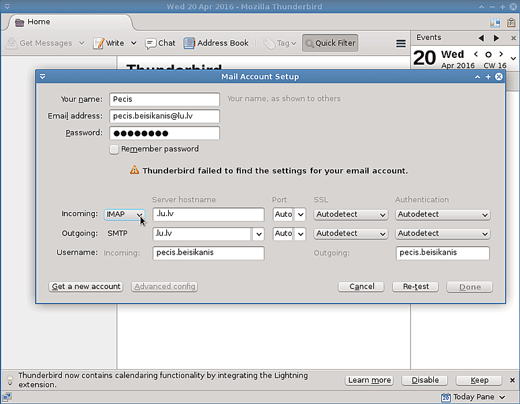Cancel the Mail Account Setup

[x=361, y=287]
